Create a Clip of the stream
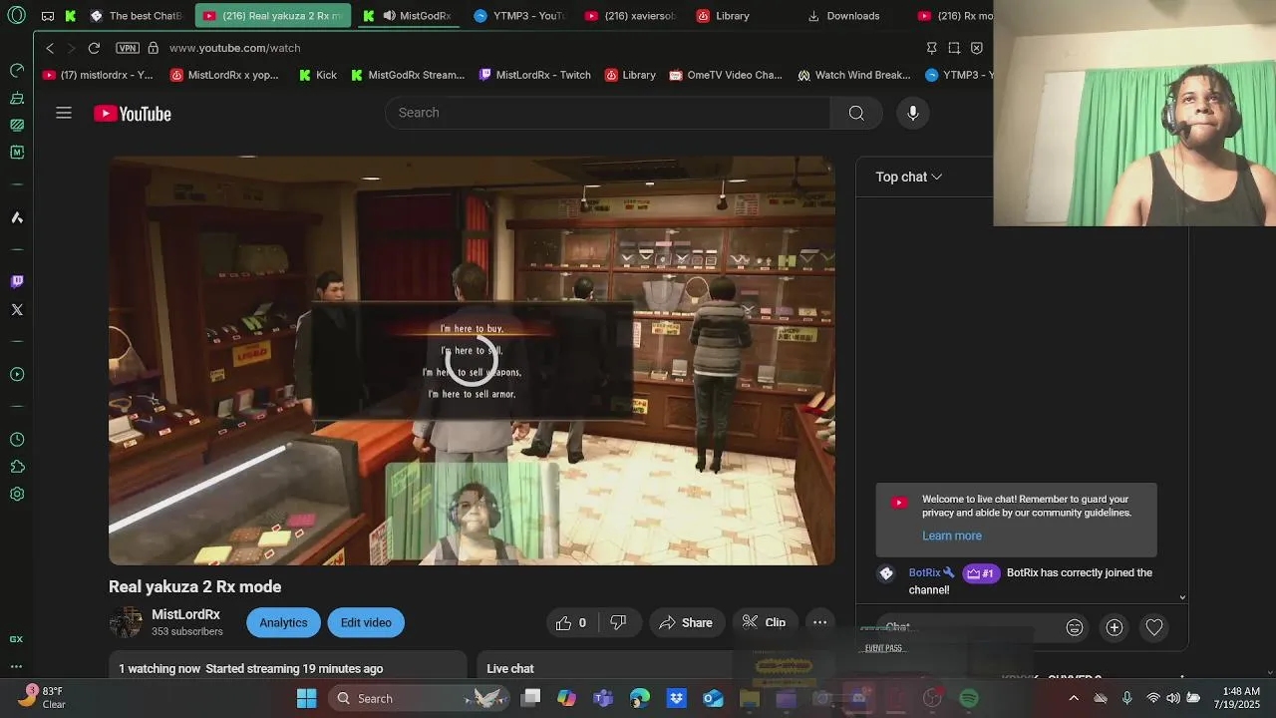This screenshot has height=718, width=1276. tap(765, 622)
